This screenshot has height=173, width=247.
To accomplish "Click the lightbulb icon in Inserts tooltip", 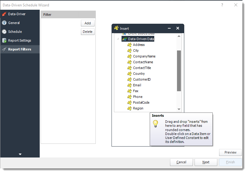I will tap(155, 124).
